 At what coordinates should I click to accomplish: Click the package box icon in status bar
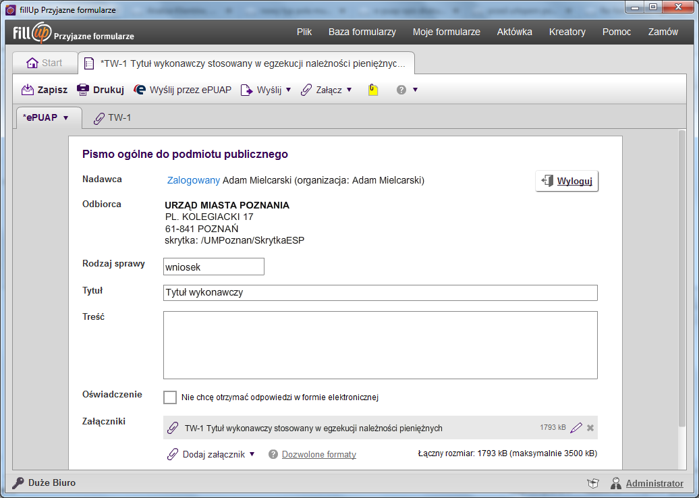593,483
